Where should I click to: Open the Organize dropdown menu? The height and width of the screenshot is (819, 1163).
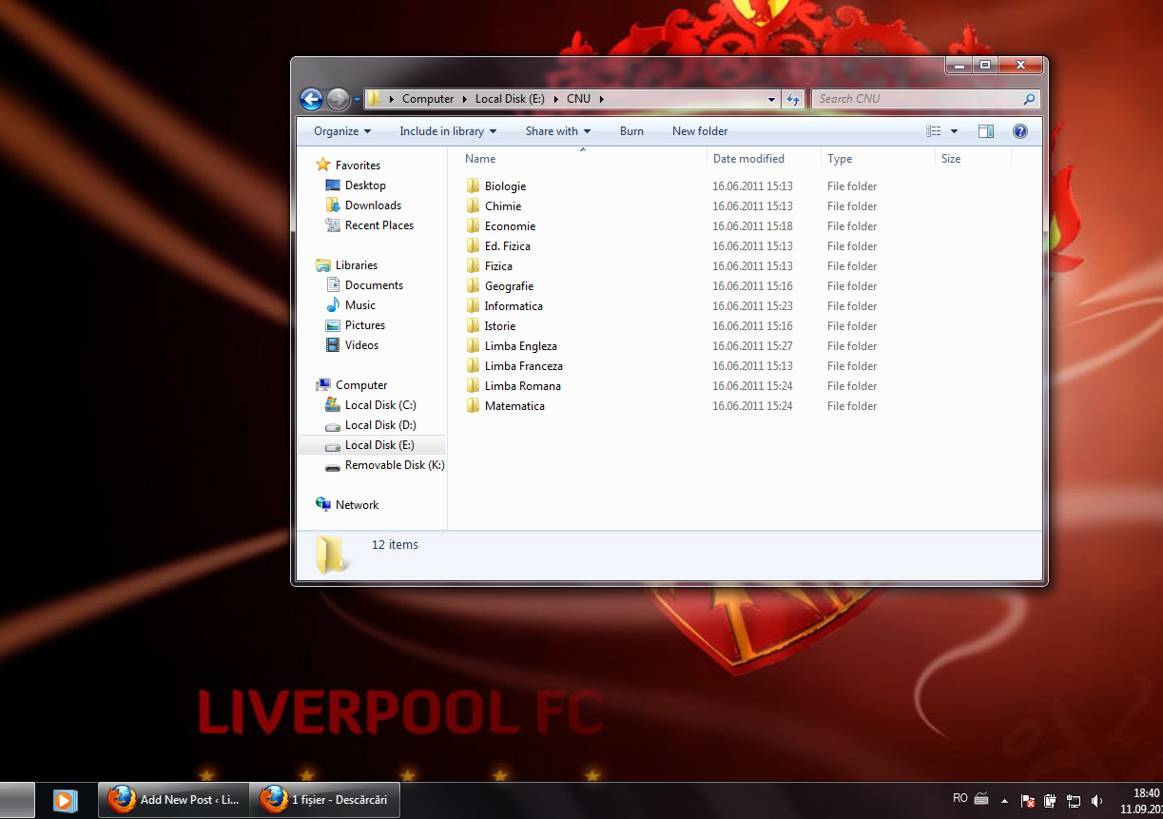point(342,131)
